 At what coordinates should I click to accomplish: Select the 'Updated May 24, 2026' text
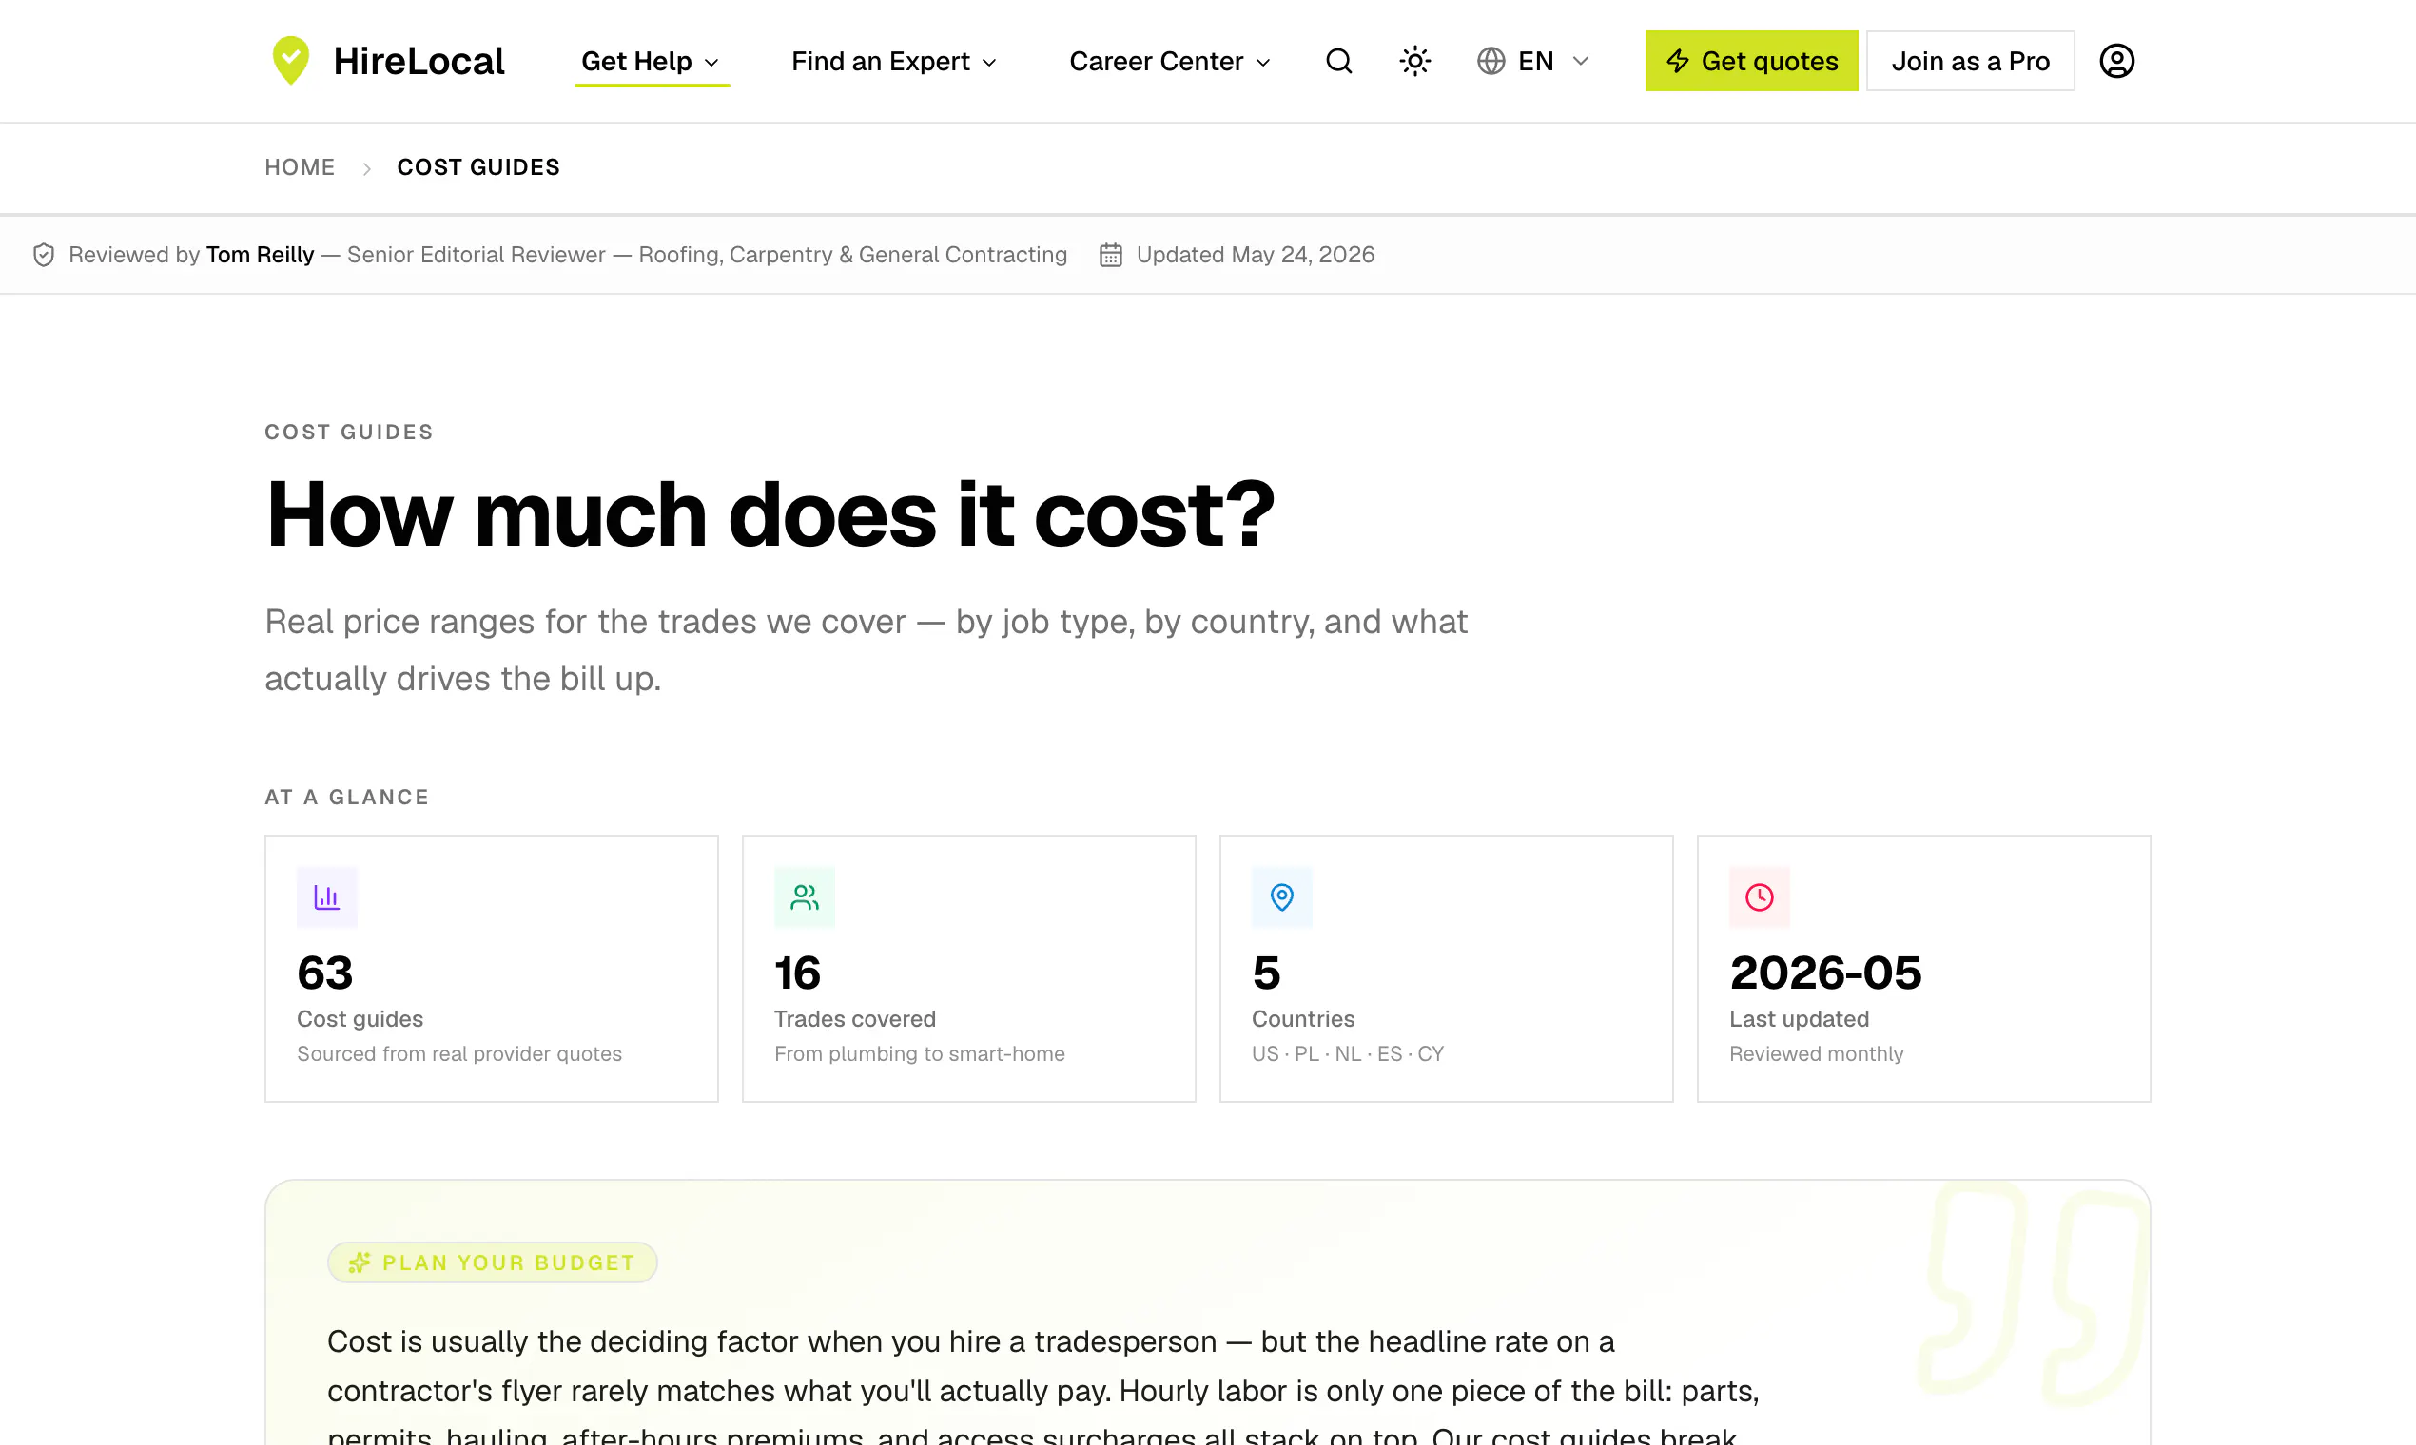click(1255, 255)
